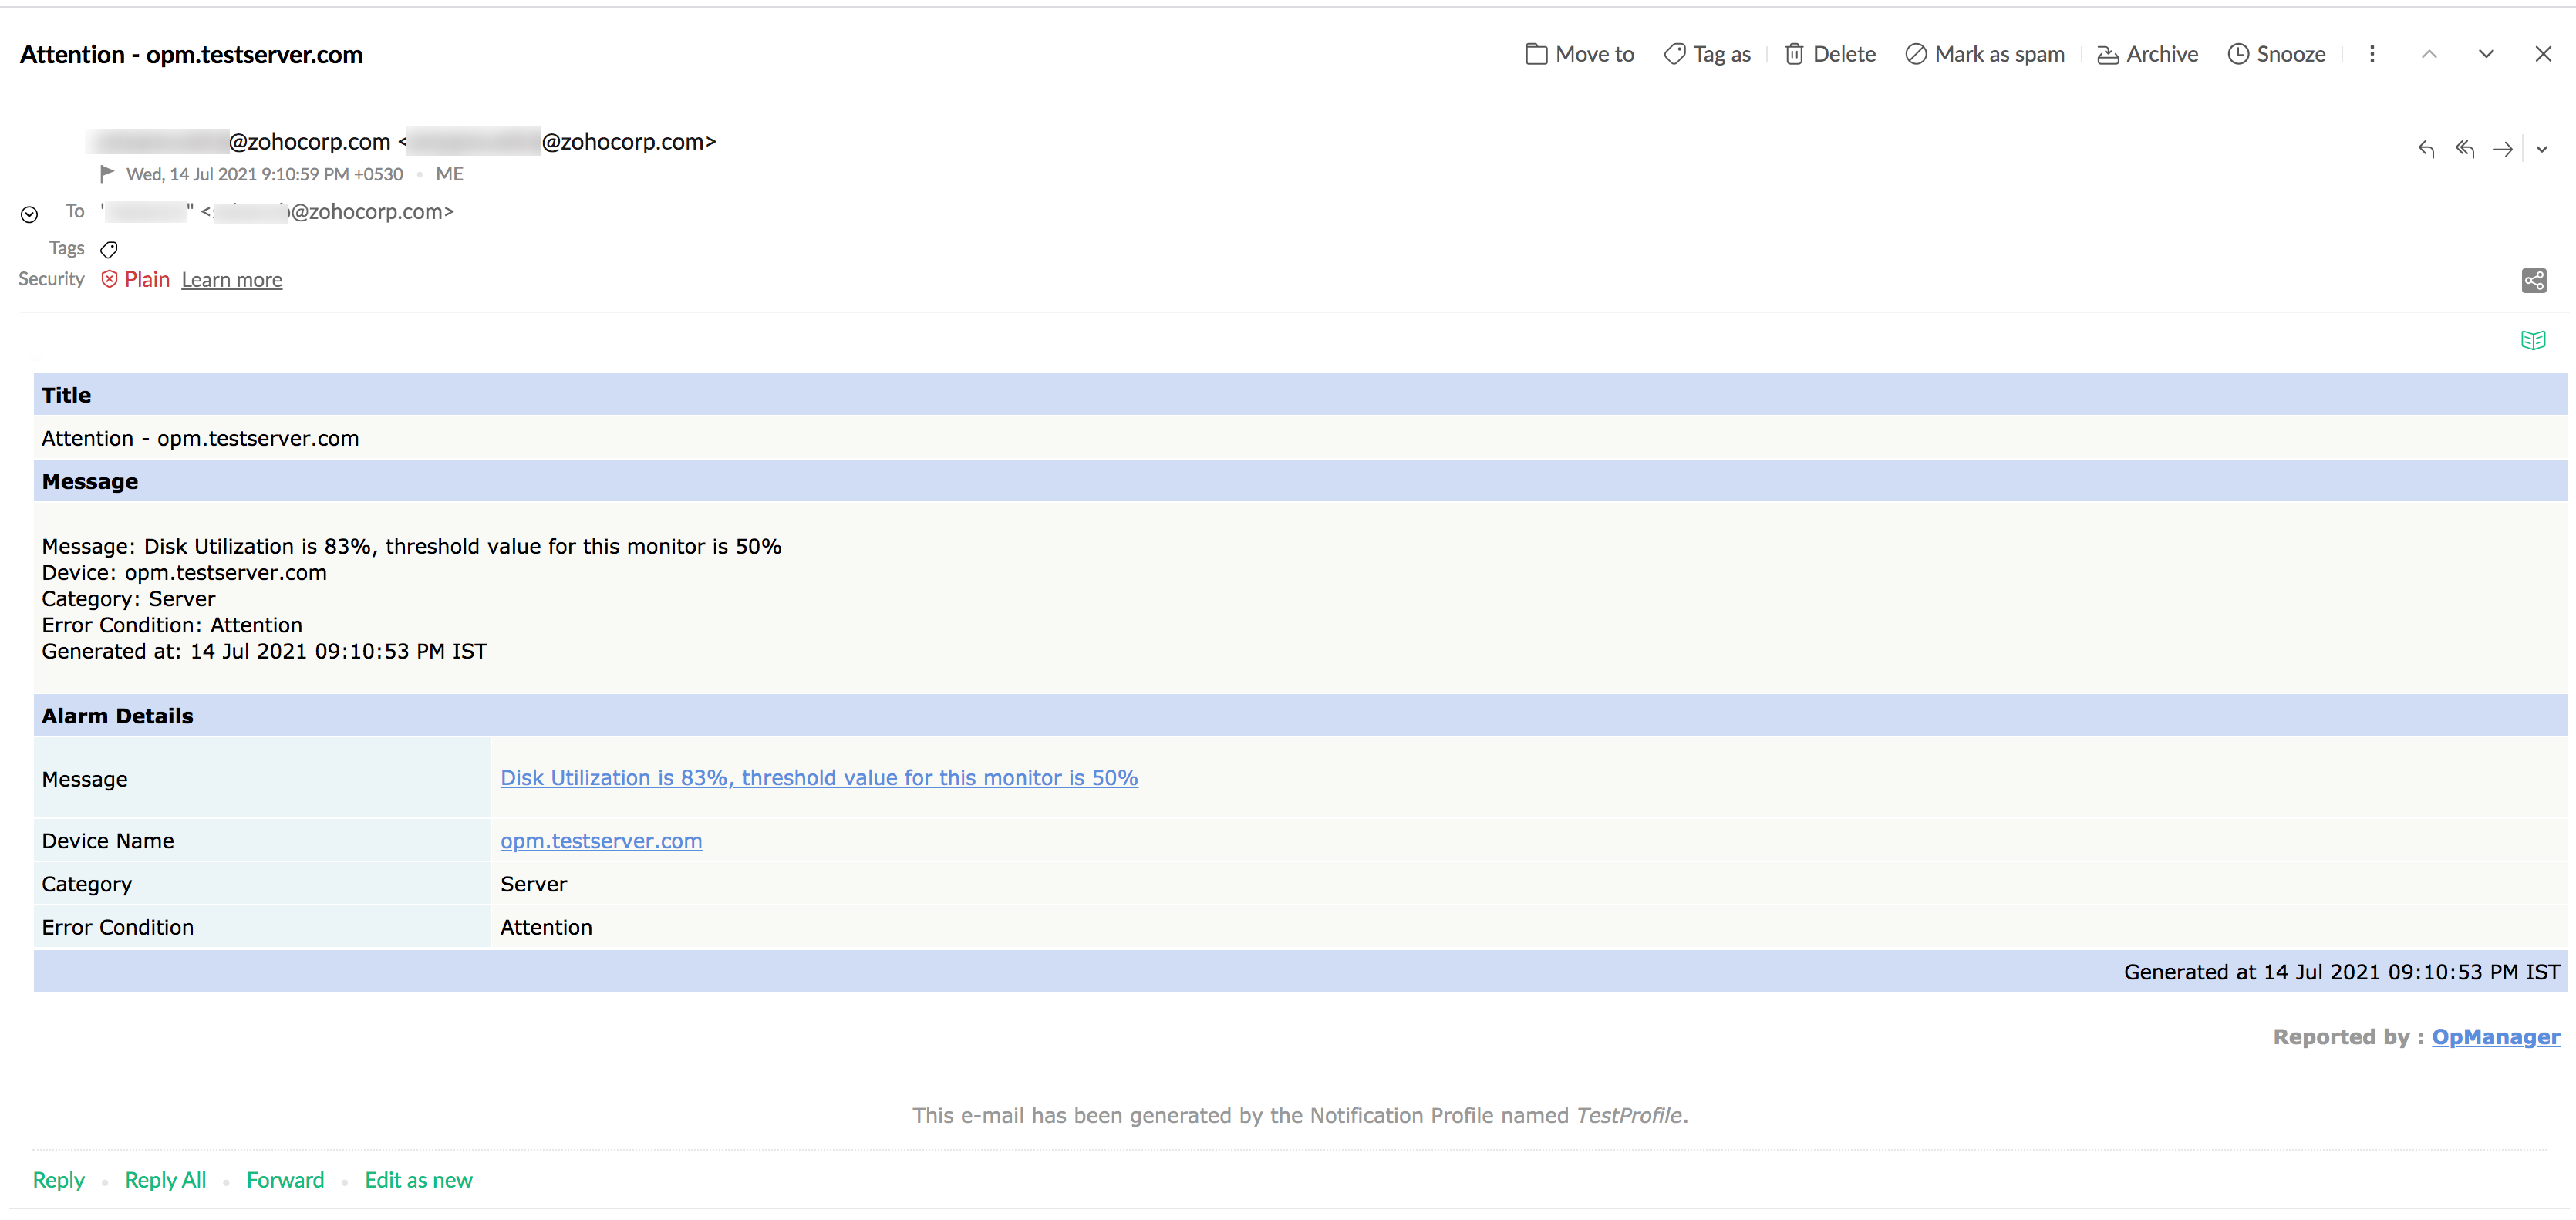The image size is (2576, 1220).
Task: Open the extra reply options chevron
Action: tap(2542, 149)
